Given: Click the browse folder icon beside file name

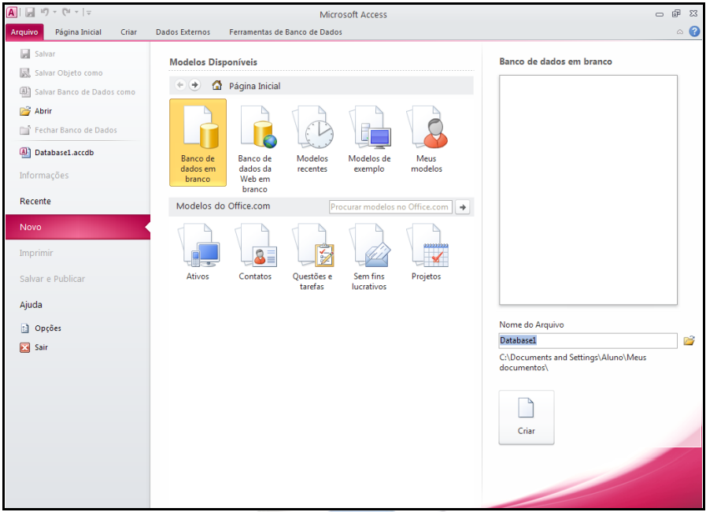Looking at the screenshot, I should point(689,340).
